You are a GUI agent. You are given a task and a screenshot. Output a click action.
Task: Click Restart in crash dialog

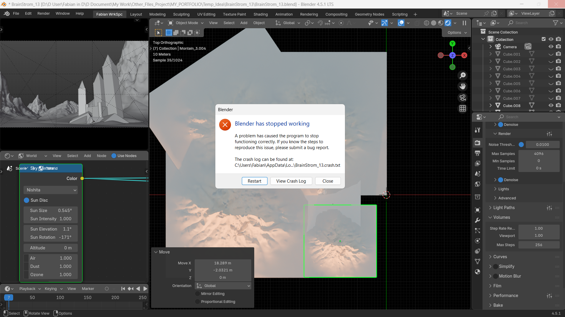[255, 181]
